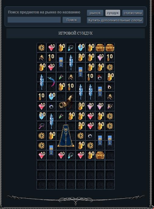Pick the golden chest in the bottom item row
The width and height of the screenshot is (154, 209).
[x=100, y=155]
